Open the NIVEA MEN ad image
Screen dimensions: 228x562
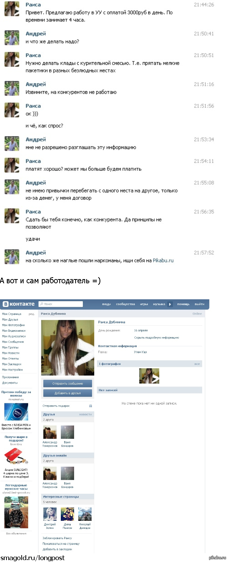[16, 412]
